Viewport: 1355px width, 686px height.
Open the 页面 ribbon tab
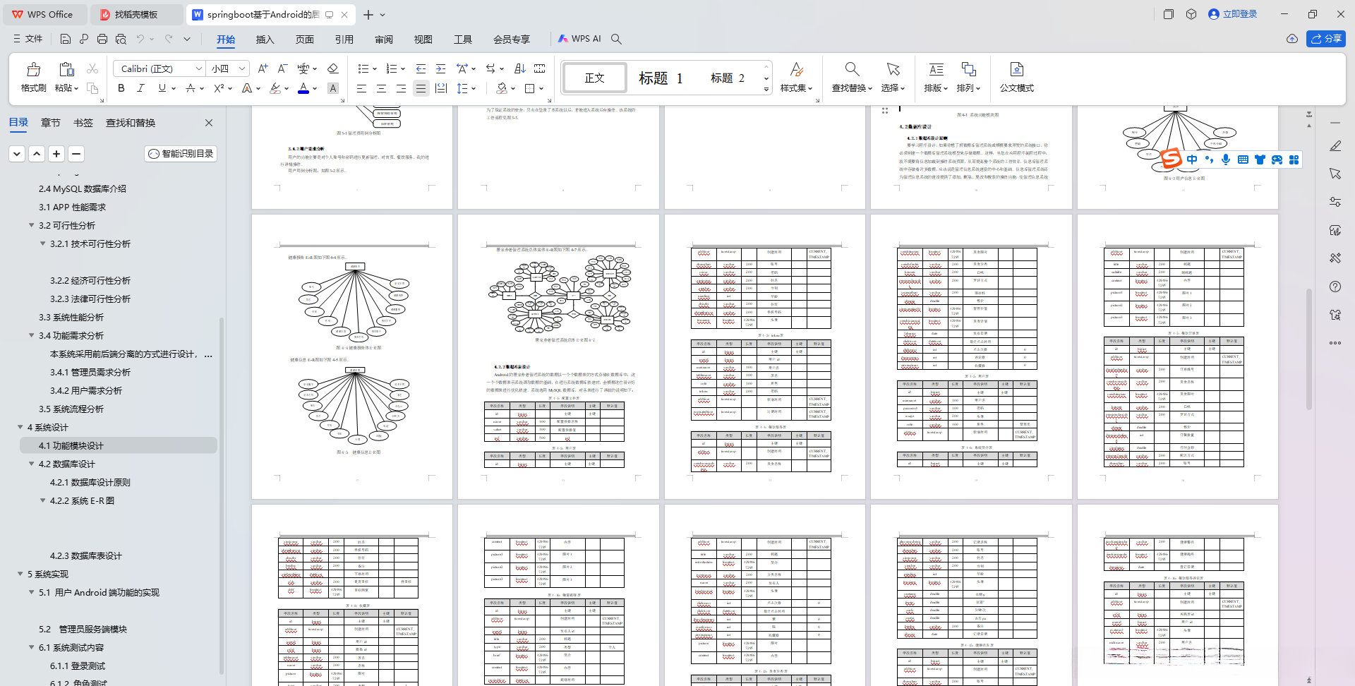304,39
